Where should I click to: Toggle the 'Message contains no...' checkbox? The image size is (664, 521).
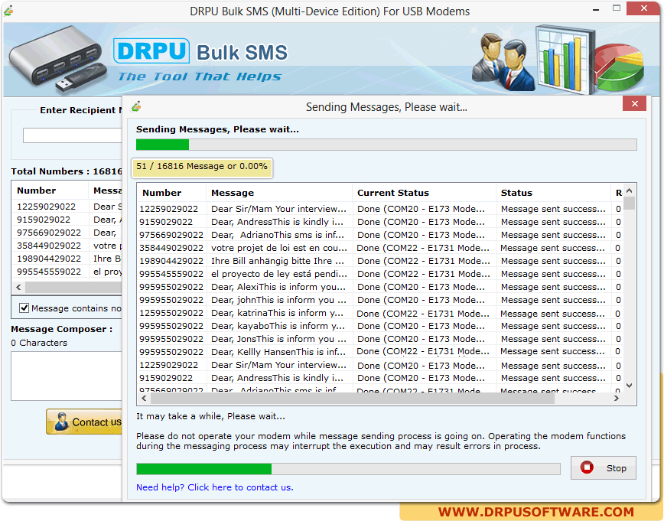coord(24,308)
